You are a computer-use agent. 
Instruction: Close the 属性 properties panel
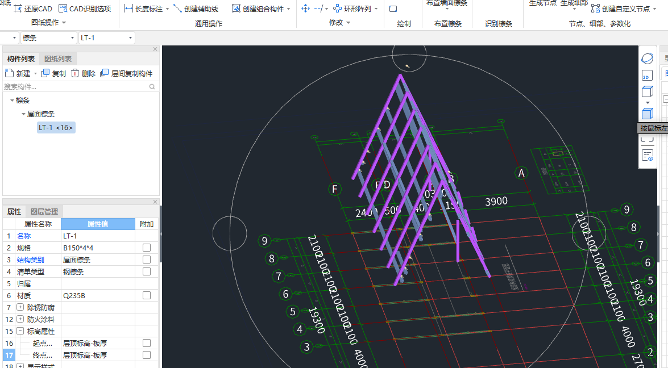point(155,202)
